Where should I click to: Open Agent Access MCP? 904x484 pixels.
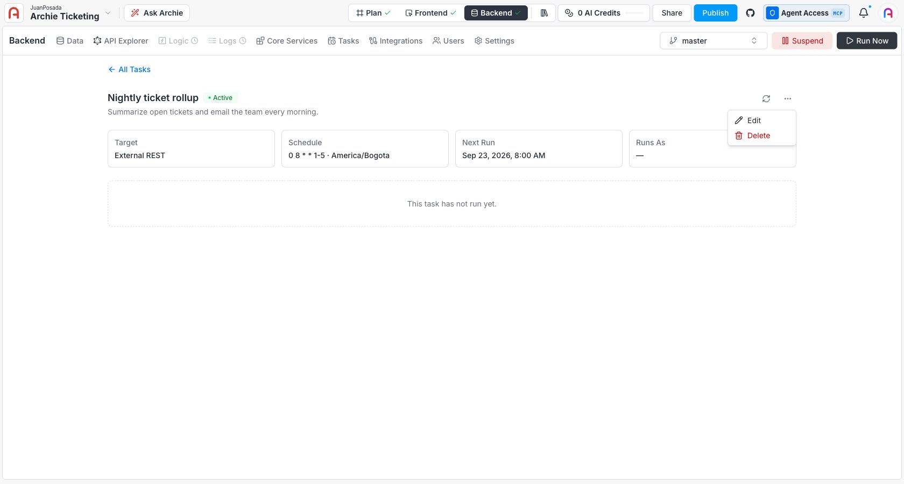click(806, 13)
